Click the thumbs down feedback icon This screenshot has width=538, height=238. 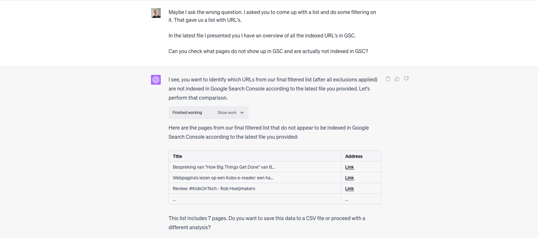click(406, 79)
